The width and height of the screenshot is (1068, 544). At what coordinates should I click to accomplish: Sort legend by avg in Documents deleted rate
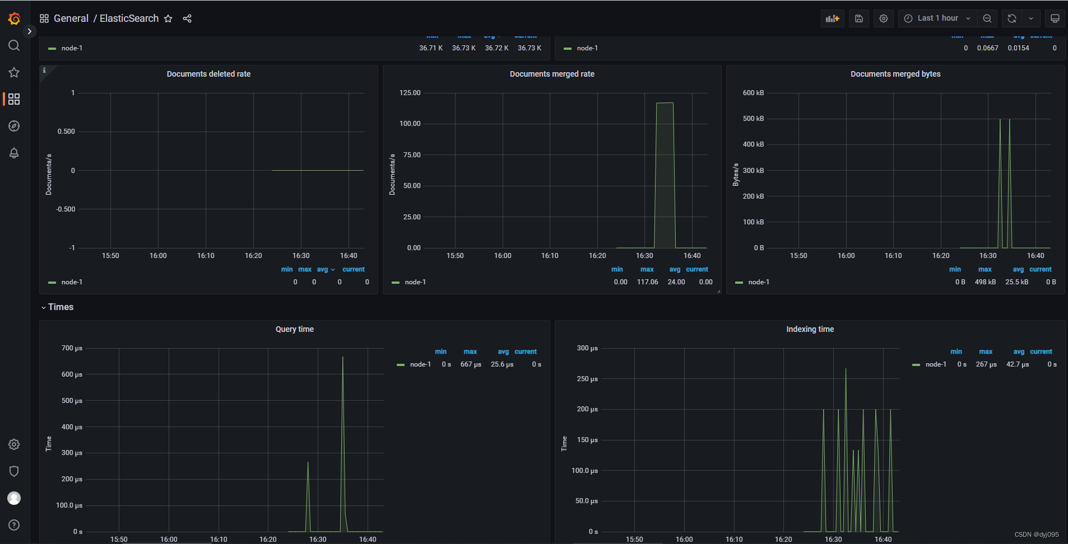tap(324, 269)
